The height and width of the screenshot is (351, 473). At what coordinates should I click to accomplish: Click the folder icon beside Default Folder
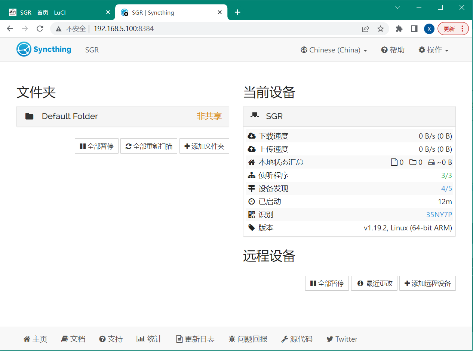point(29,116)
